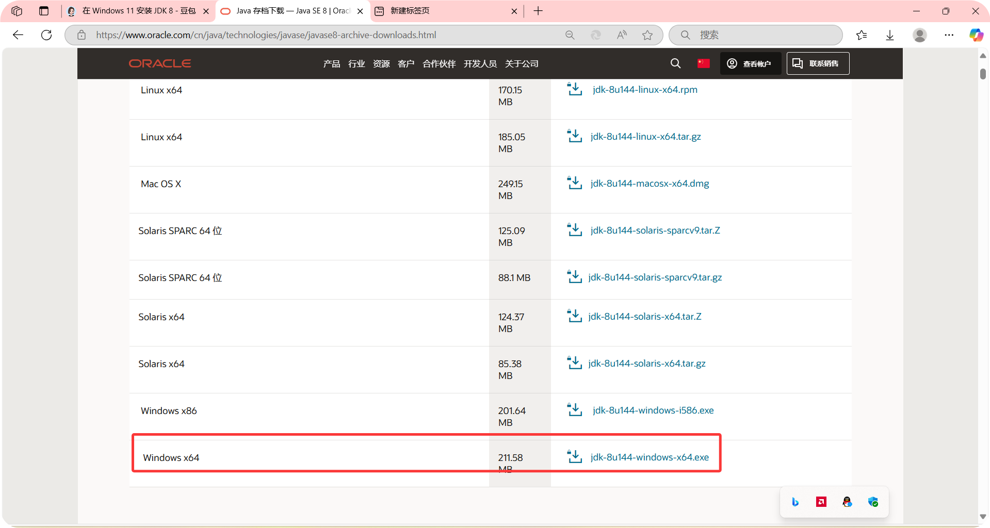Open the 客户 menu
Image resolution: width=990 pixels, height=528 pixels.
click(406, 63)
